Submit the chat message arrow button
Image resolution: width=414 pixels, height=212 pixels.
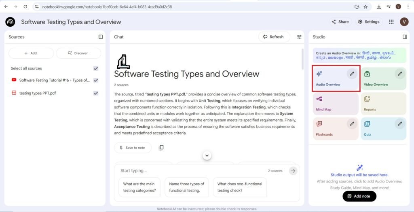click(x=293, y=171)
